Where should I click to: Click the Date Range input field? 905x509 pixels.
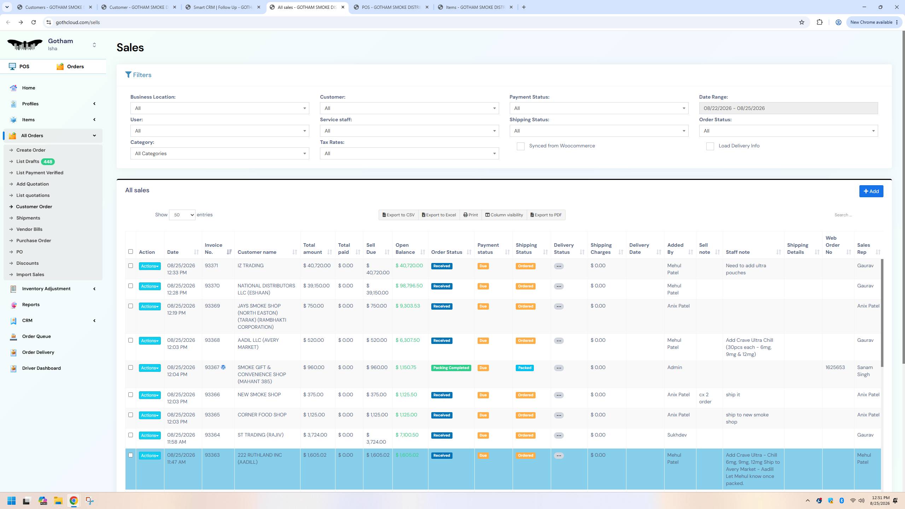click(x=788, y=108)
